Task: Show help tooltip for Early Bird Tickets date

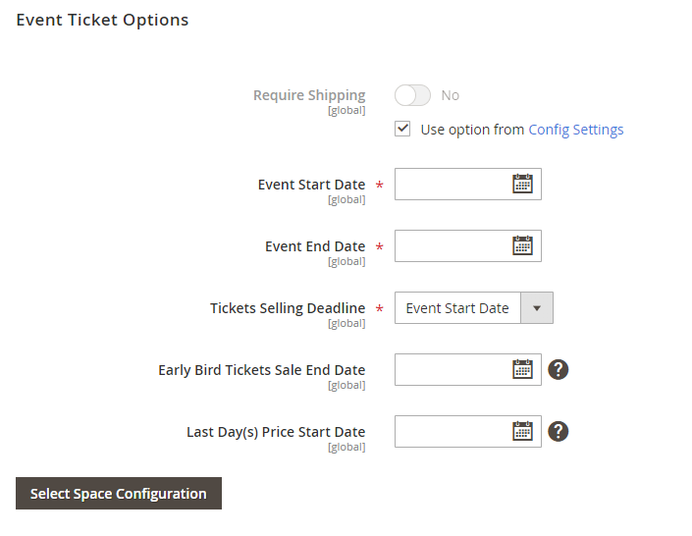Action: coord(559,369)
